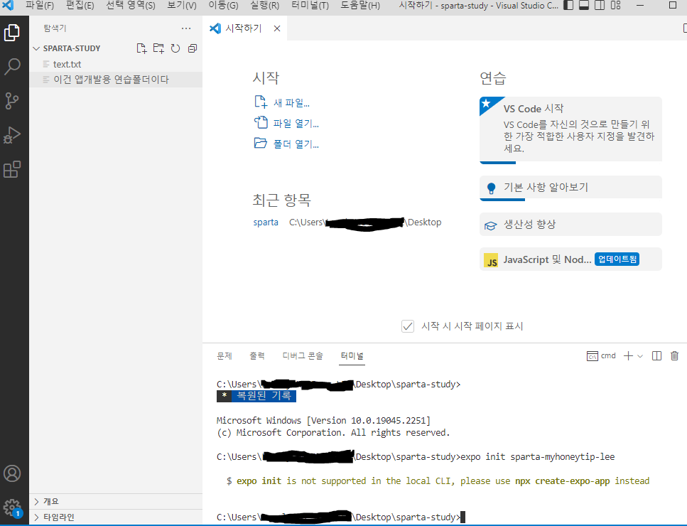Open 기본 사항 알아보기 walkthrough
687x526 pixels.
coord(570,188)
